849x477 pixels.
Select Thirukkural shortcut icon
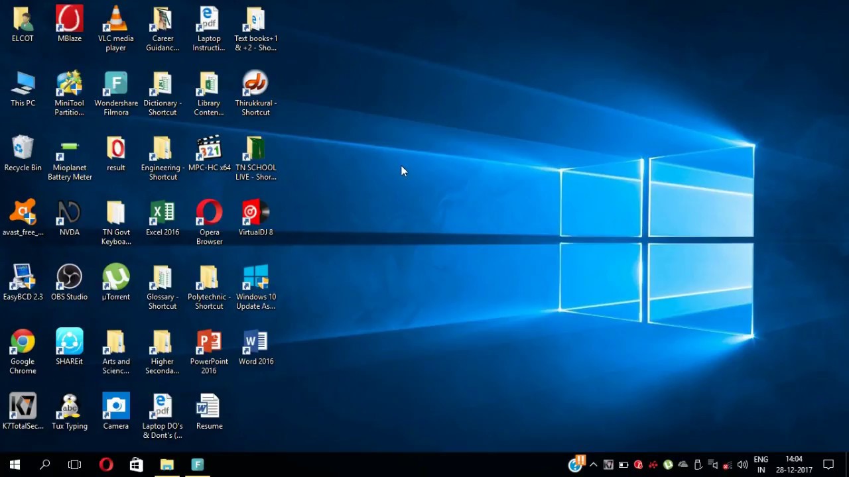pyautogui.click(x=255, y=93)
